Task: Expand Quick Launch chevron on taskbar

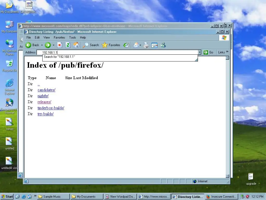Action: [35, 196]
